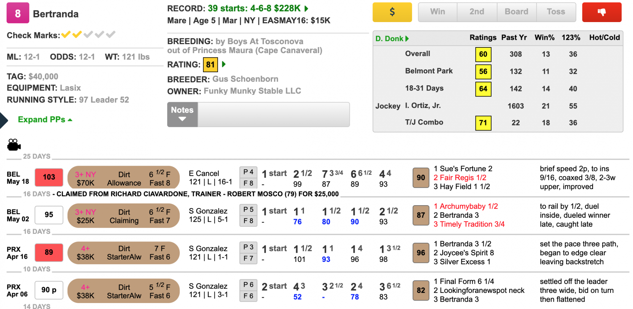Click the red 103 speed figure box
This screenshot has height=309, width=633.
coord(49,177)
